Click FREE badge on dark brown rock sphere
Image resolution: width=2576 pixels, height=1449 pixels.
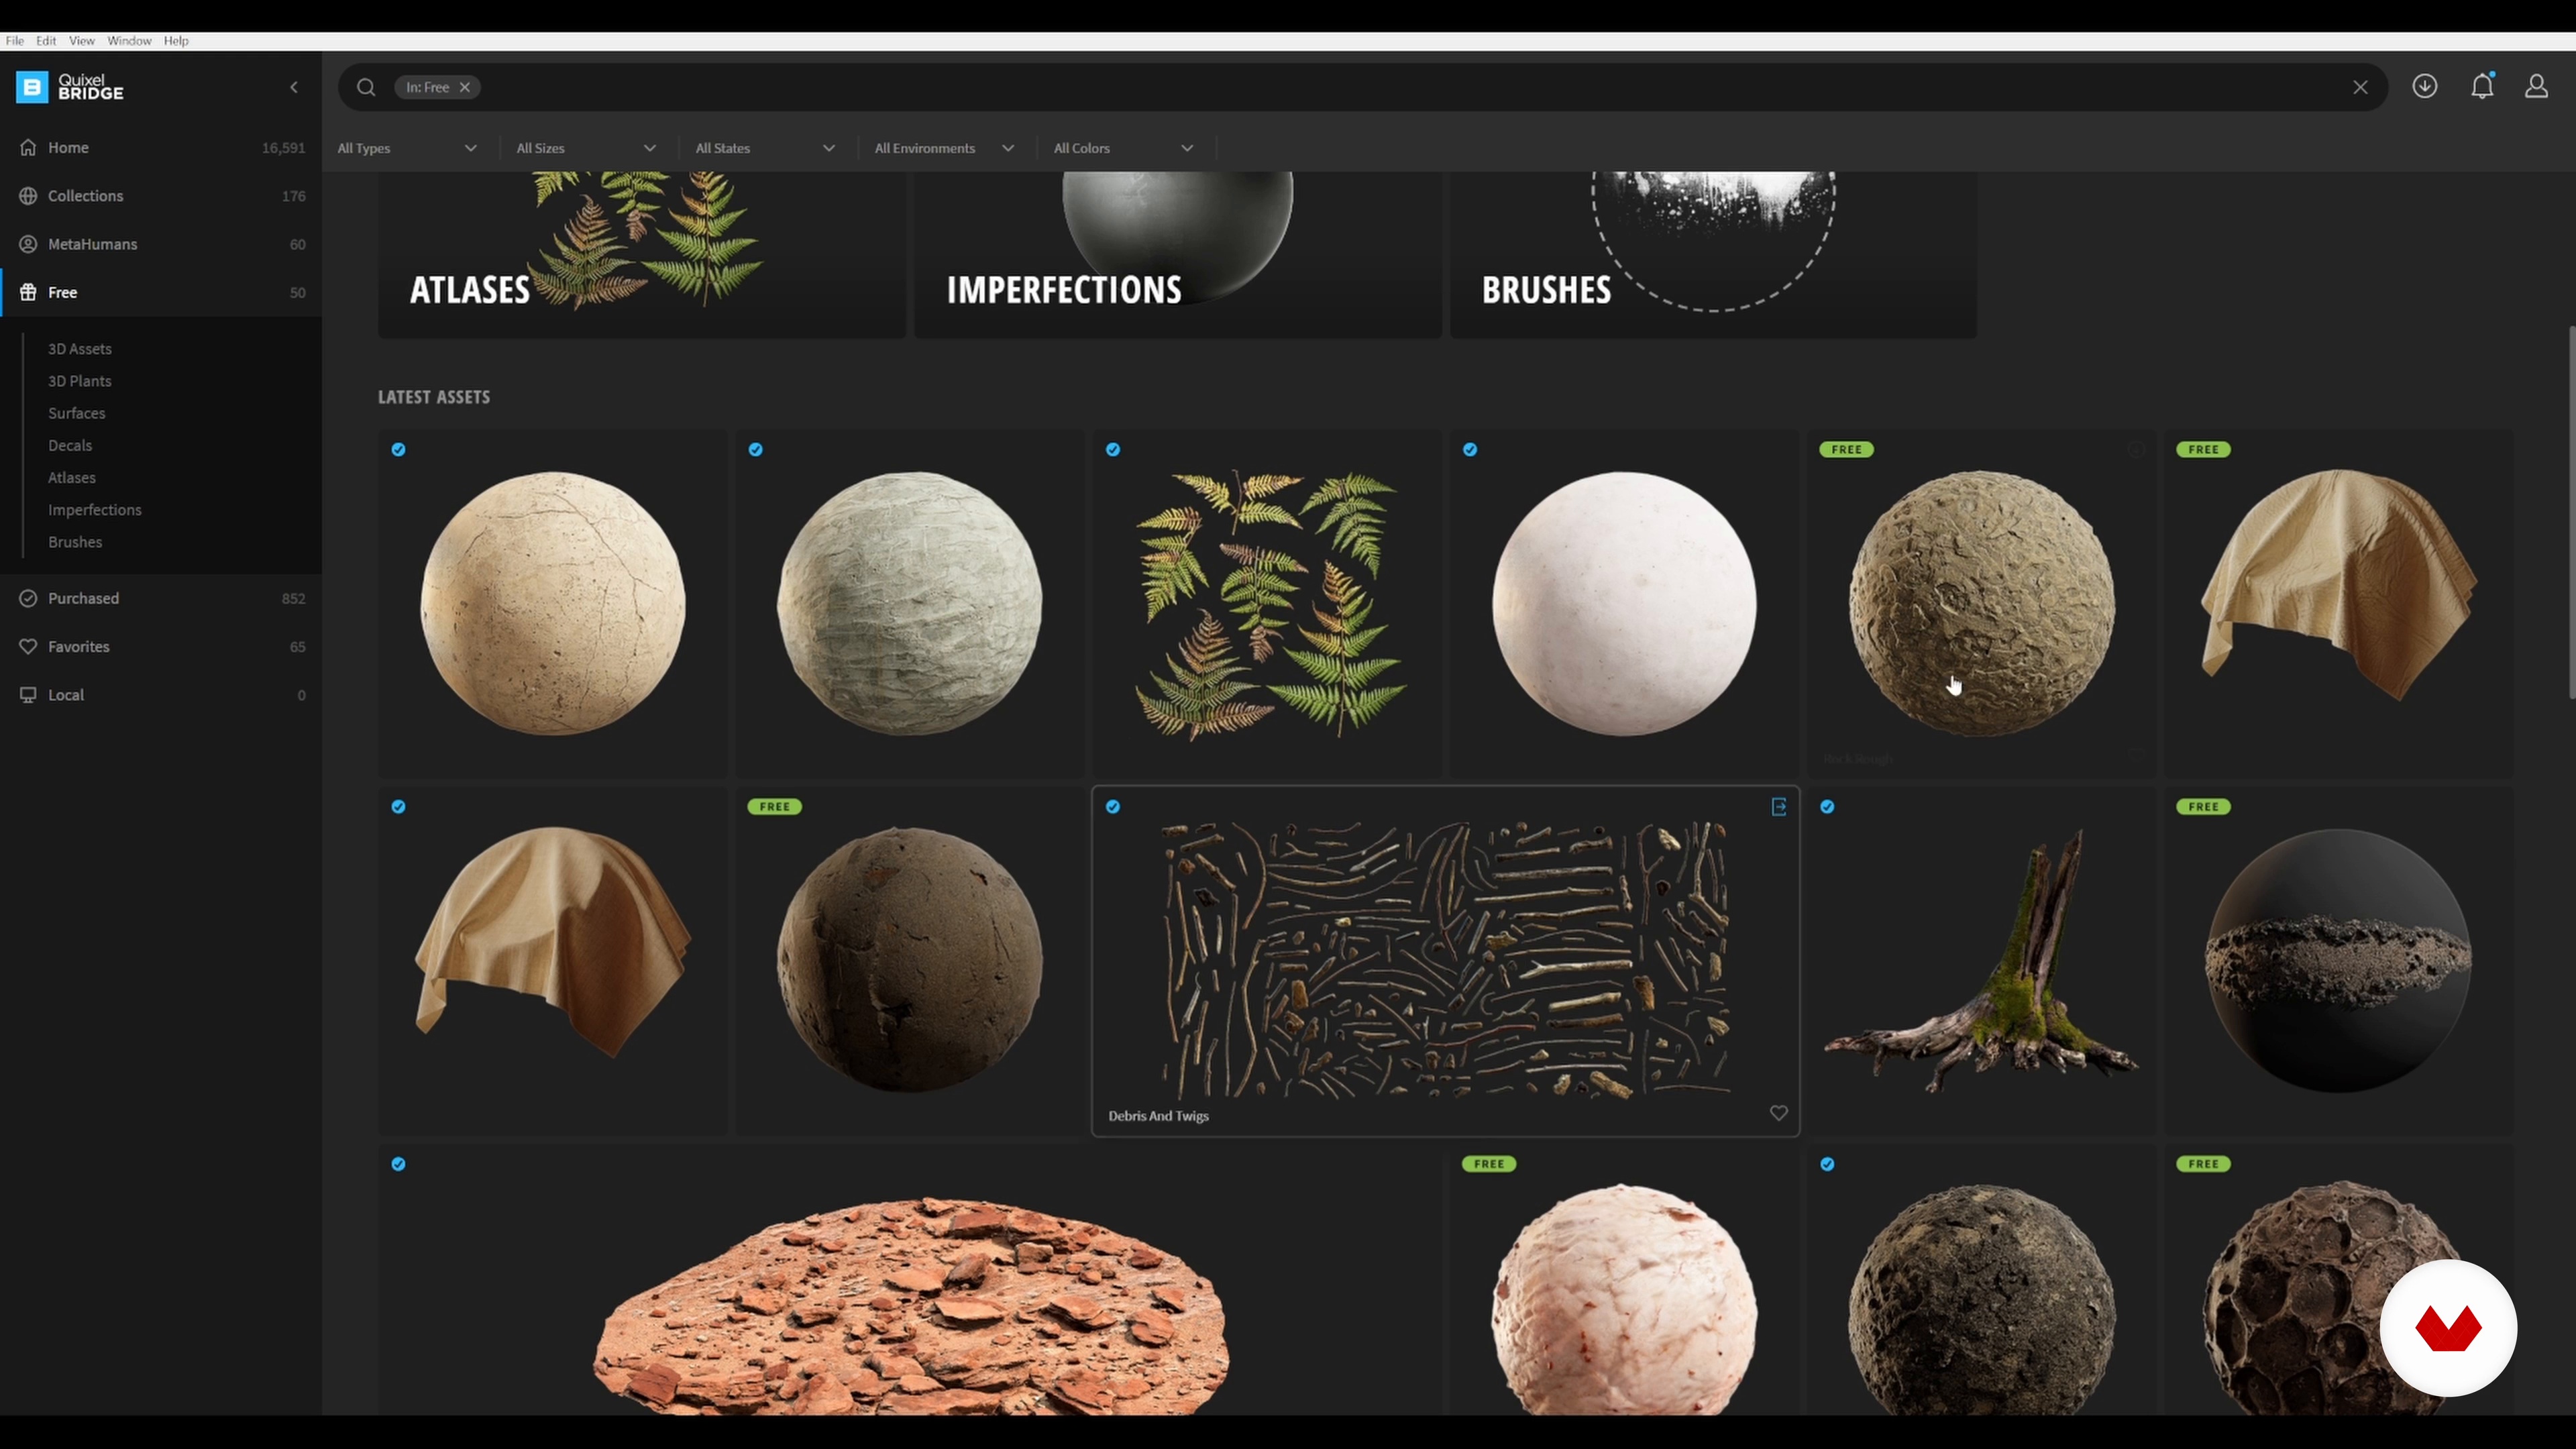tap(774, 806)
